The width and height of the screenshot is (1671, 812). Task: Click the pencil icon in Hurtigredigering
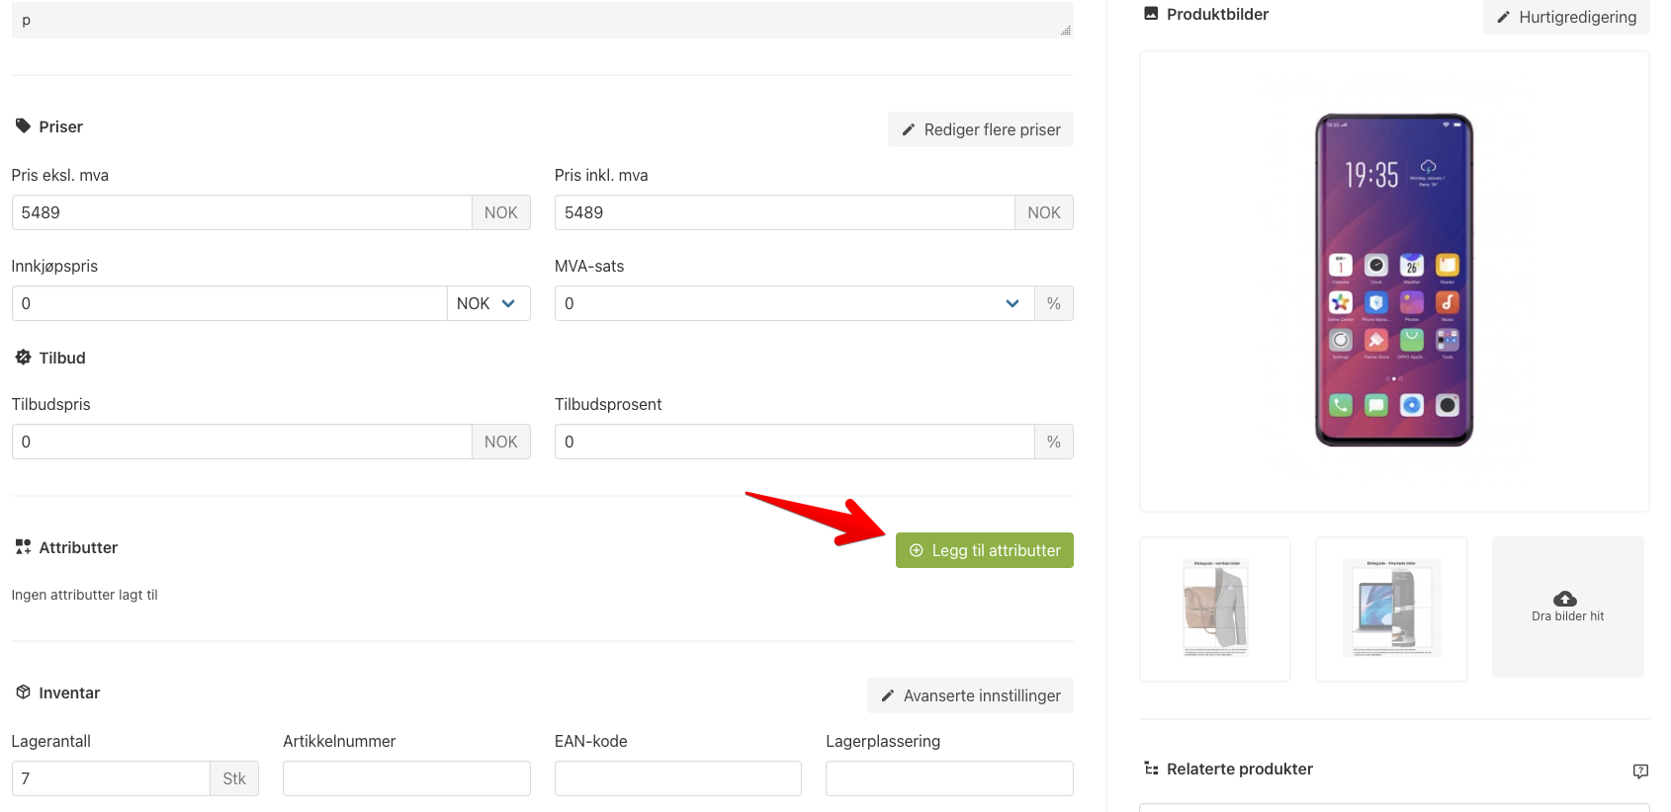coord(1504,17)
